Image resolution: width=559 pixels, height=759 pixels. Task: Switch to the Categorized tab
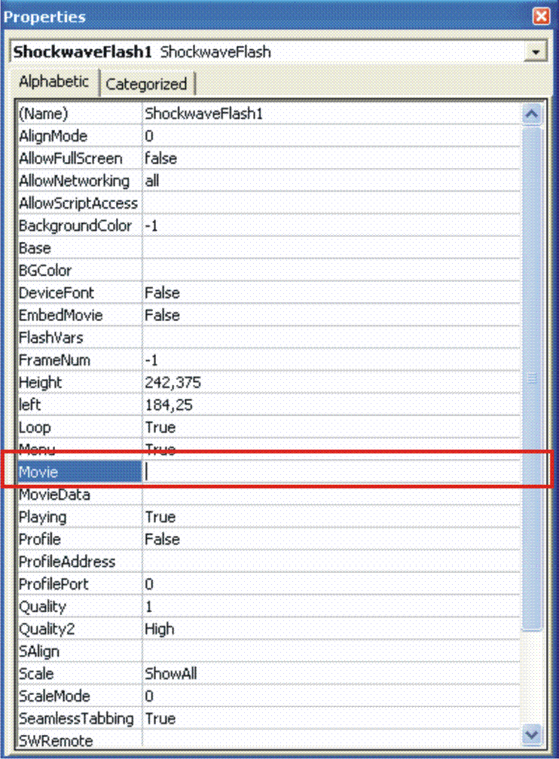click(146, 84)
